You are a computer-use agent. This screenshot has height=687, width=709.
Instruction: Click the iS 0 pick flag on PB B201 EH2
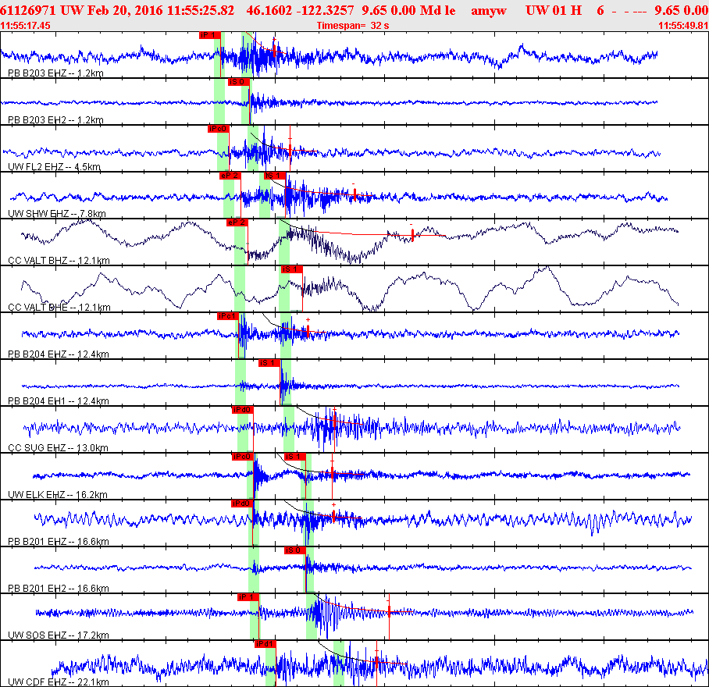(x=295, y=550)
